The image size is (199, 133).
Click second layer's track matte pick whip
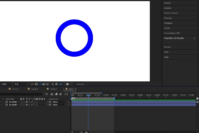click(x=7, y=105)
